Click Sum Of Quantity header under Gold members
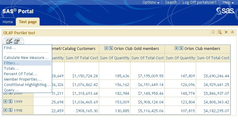This screenshot has width=238, height=120. (x=114, y=58)
